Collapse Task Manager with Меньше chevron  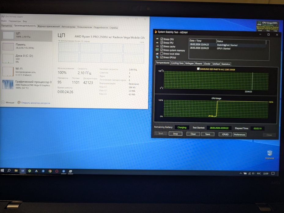[3, 102]
